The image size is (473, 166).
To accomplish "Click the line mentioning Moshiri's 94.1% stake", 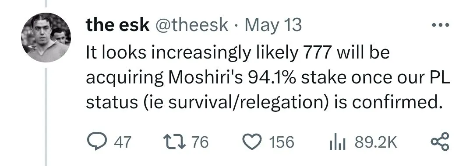I will pos(268,78).
